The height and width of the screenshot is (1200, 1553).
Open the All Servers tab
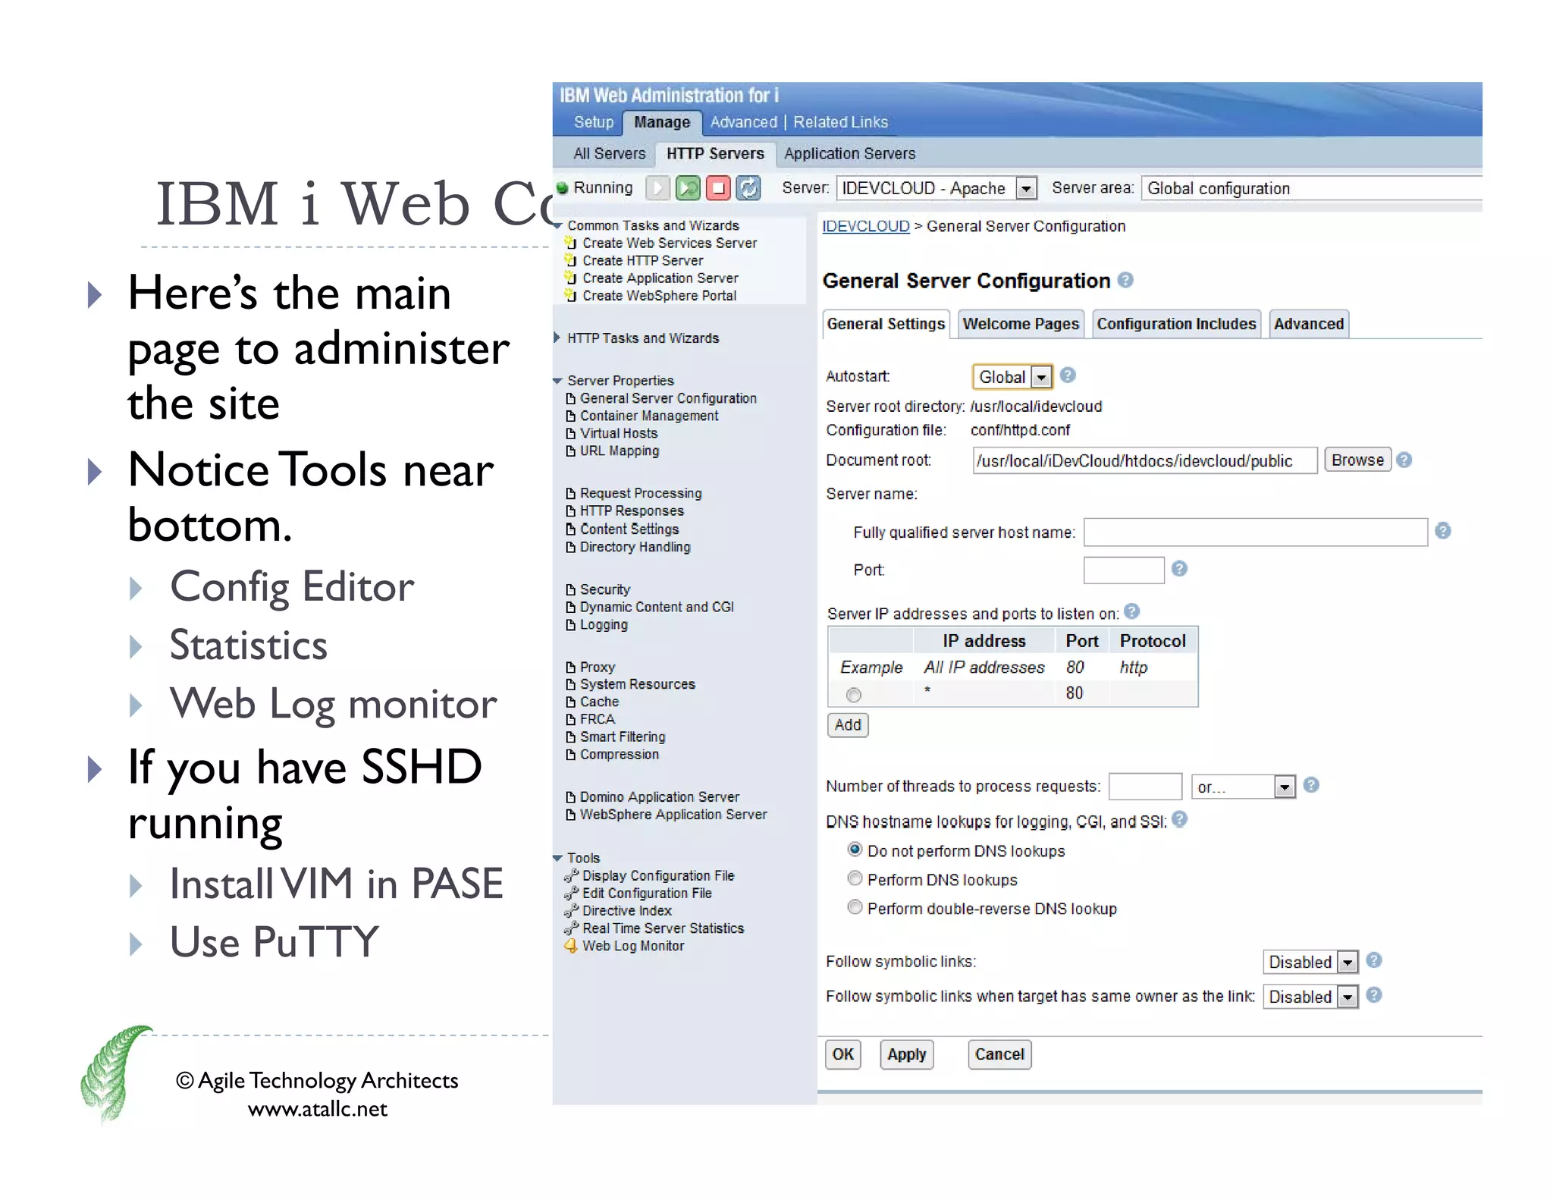pos(609,153)
